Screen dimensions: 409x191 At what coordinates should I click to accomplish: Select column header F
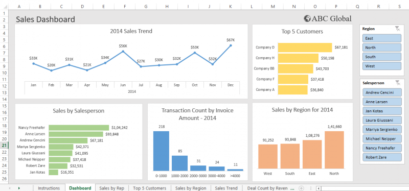[x=125, y=7]
